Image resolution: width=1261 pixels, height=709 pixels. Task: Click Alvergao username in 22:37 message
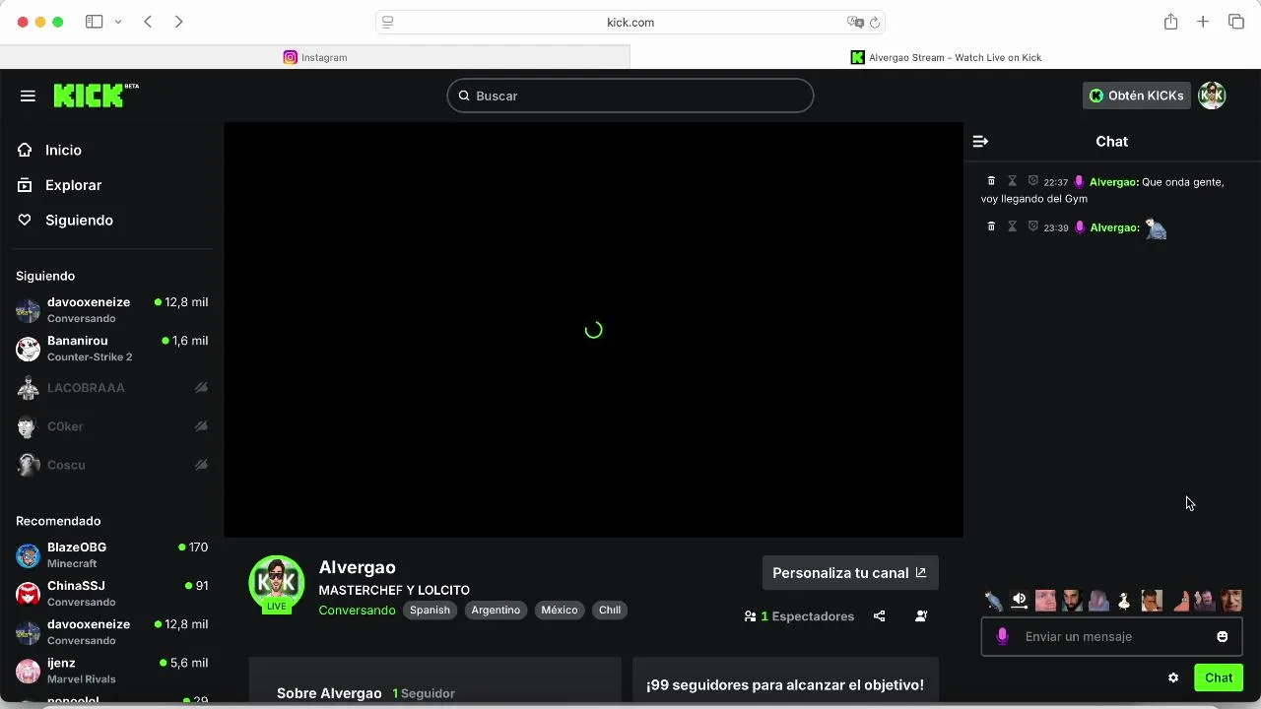[1113, 182]
